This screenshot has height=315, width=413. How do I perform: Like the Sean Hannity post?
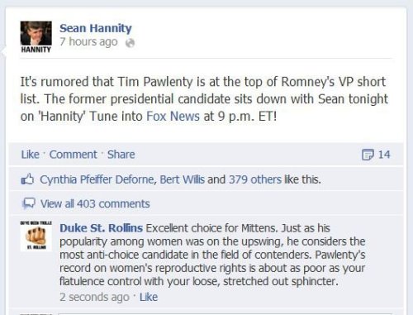click(30, 155)
